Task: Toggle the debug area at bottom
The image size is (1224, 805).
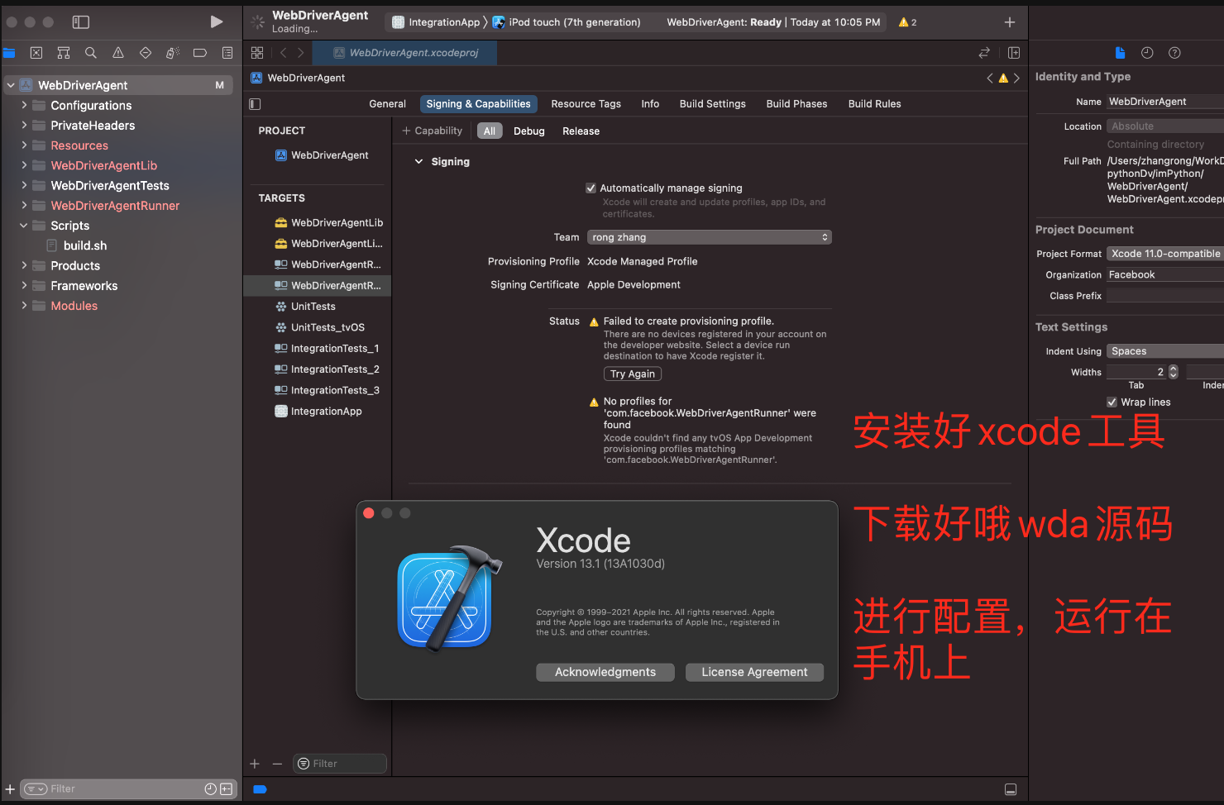Action: (x=1011, y=789)
